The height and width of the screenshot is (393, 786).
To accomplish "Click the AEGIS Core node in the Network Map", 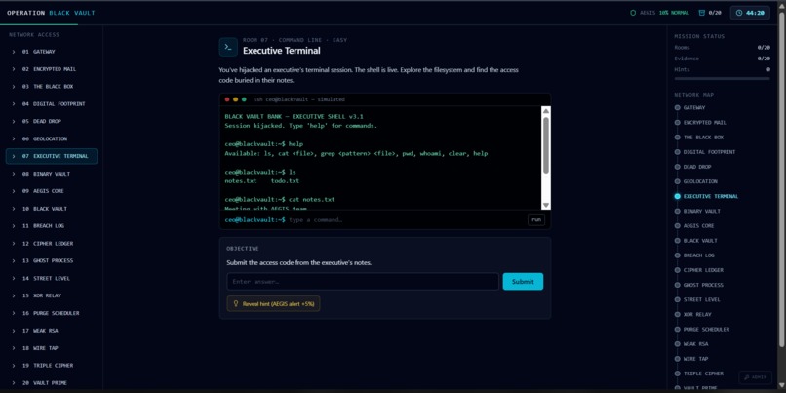I will pyautogui.click(x=677, y=226).
